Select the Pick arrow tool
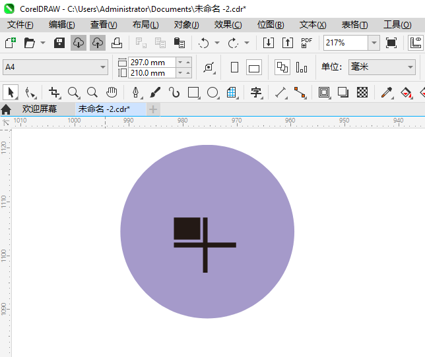The height and width of the screenshot is (357, 425). (x=11, y=92)
